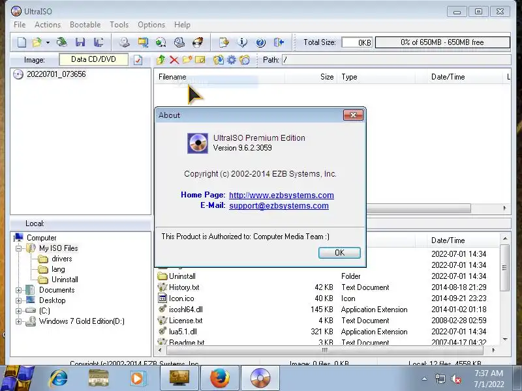
Task: Select the Icon.ico file row
Action: pos(328,298)
